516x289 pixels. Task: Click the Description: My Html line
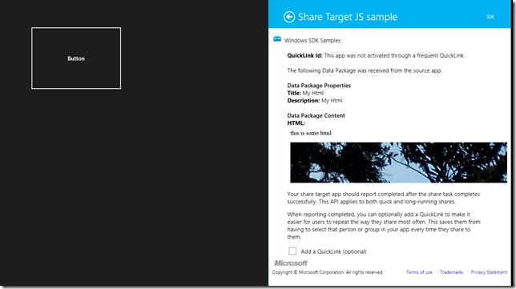(x=315, y=101)
